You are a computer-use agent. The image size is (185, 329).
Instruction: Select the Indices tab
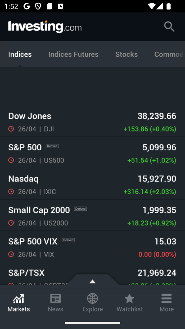[x=20, y=54]
